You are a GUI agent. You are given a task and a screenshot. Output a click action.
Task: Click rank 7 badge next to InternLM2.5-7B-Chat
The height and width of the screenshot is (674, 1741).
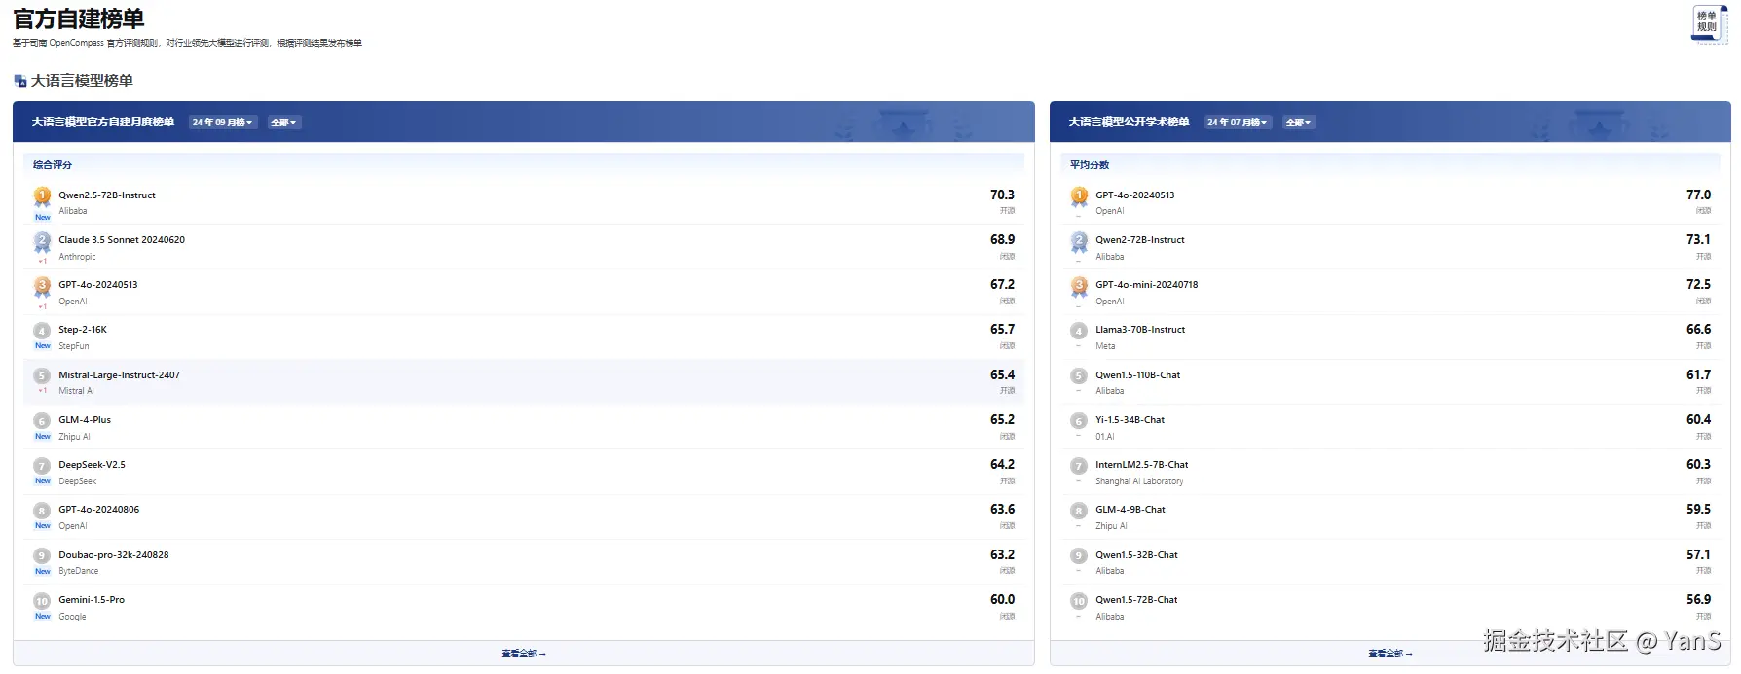tap(1079, 466)
